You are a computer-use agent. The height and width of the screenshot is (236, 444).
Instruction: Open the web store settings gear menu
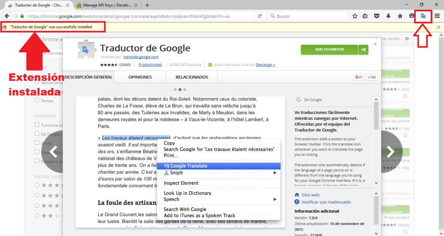407,39
